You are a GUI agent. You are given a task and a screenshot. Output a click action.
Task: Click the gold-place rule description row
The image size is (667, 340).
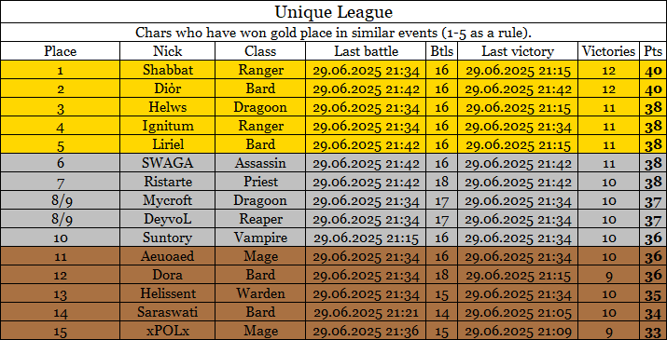coord(334,33)
